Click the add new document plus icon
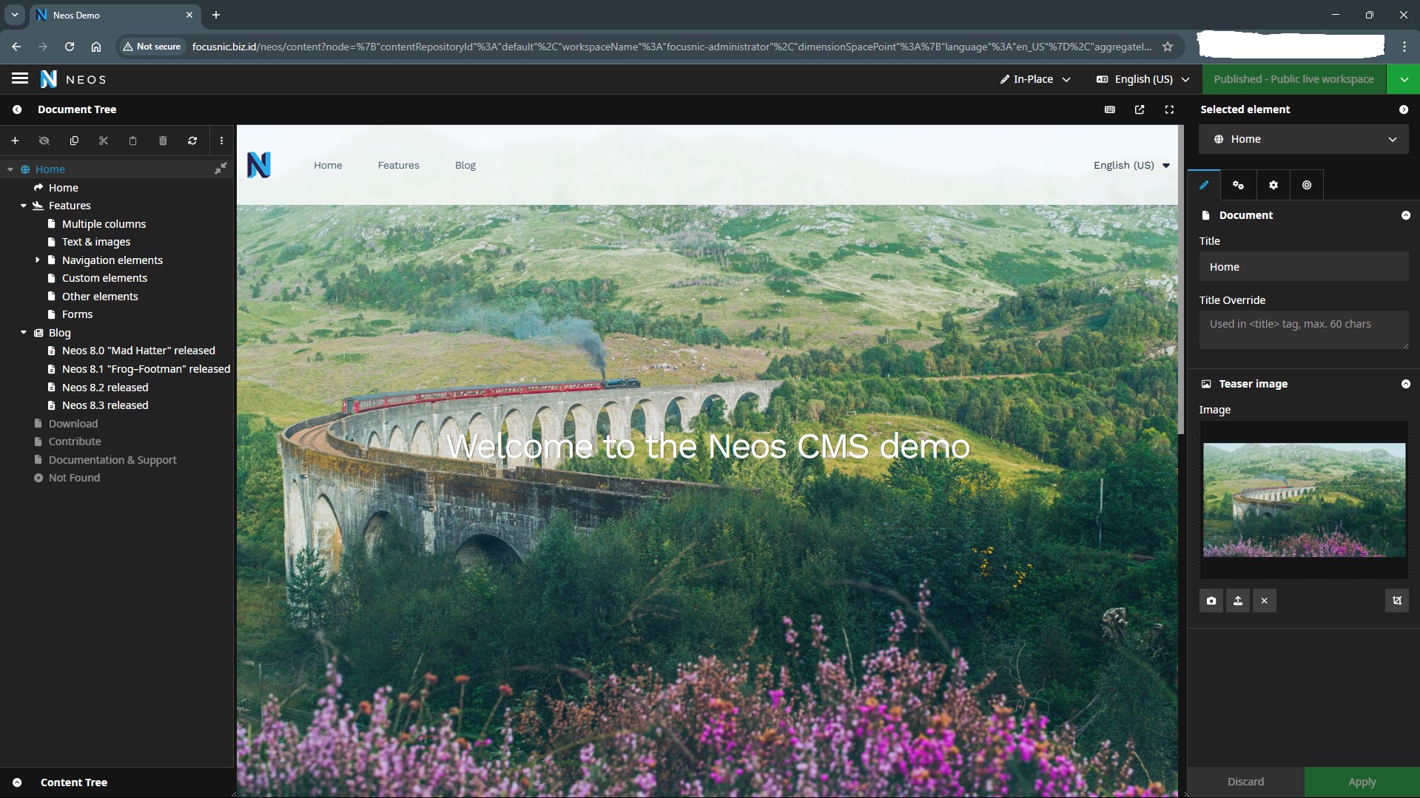Image resolution: width=1420 pixels, height=798 pixels. pyautogui.click(x=15, y=141)
